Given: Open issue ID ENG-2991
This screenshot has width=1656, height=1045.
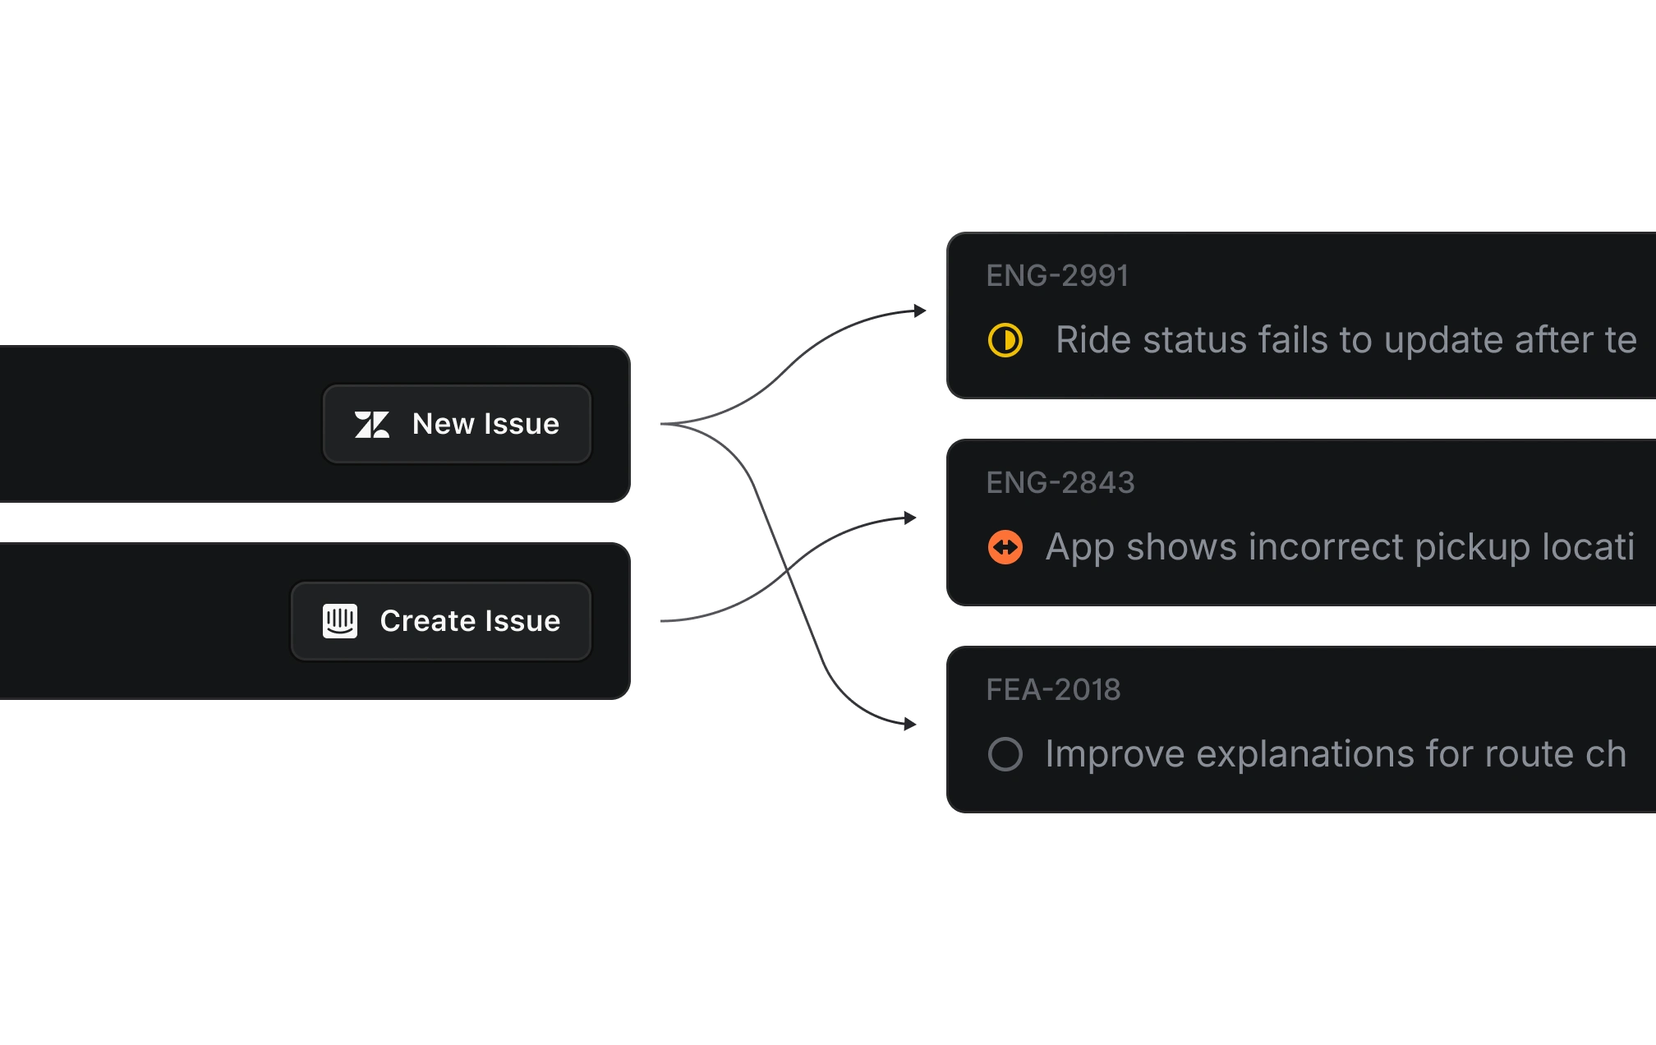Looking at the screenshot, I should click(1057, 276).
